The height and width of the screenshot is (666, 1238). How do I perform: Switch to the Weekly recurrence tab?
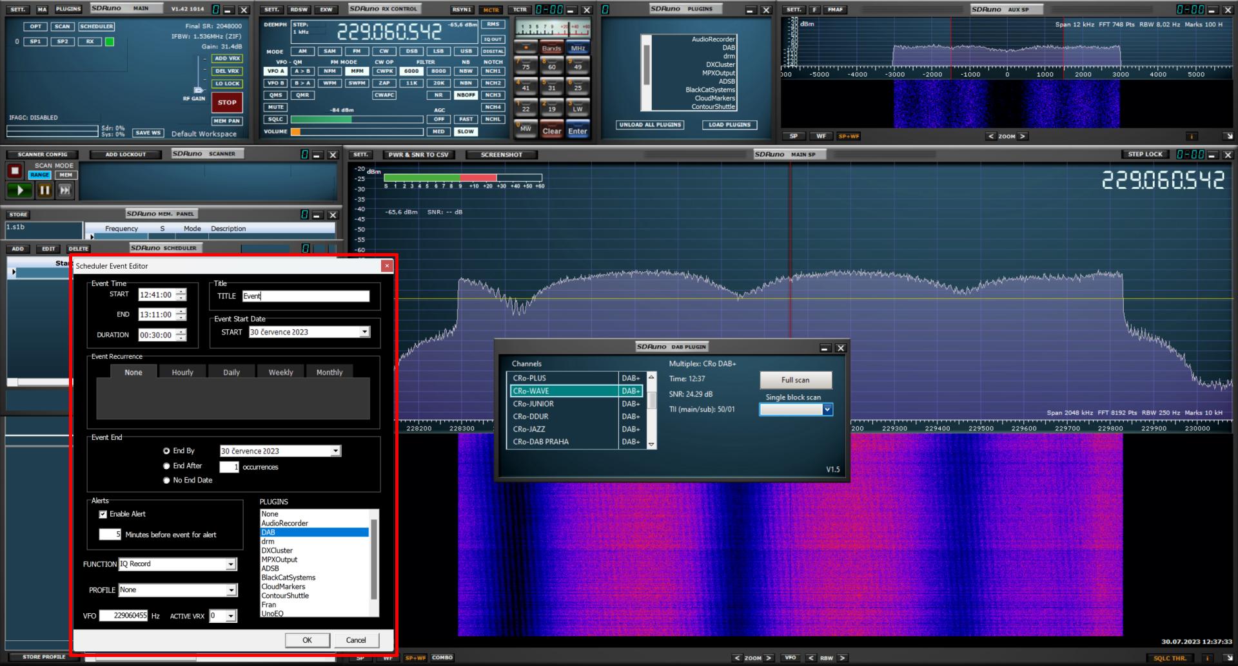click(x=280, y=372)
